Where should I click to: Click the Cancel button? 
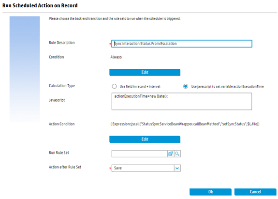coord(255,192)
